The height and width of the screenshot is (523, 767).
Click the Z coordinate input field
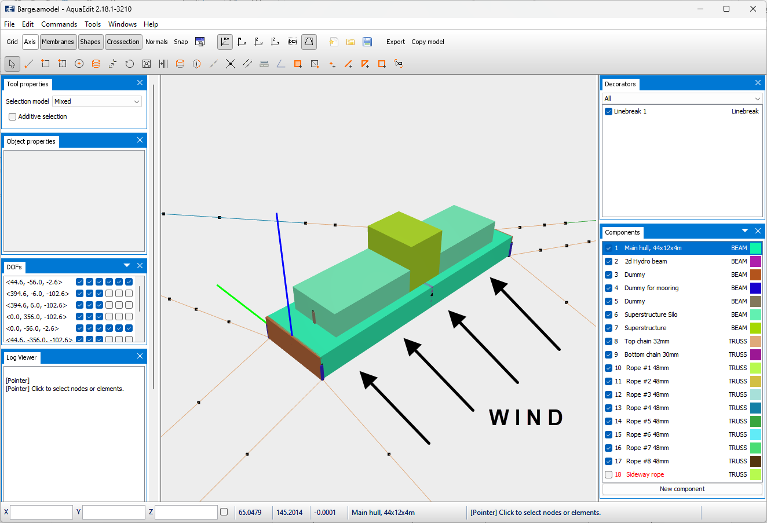(x=186, y=512)
